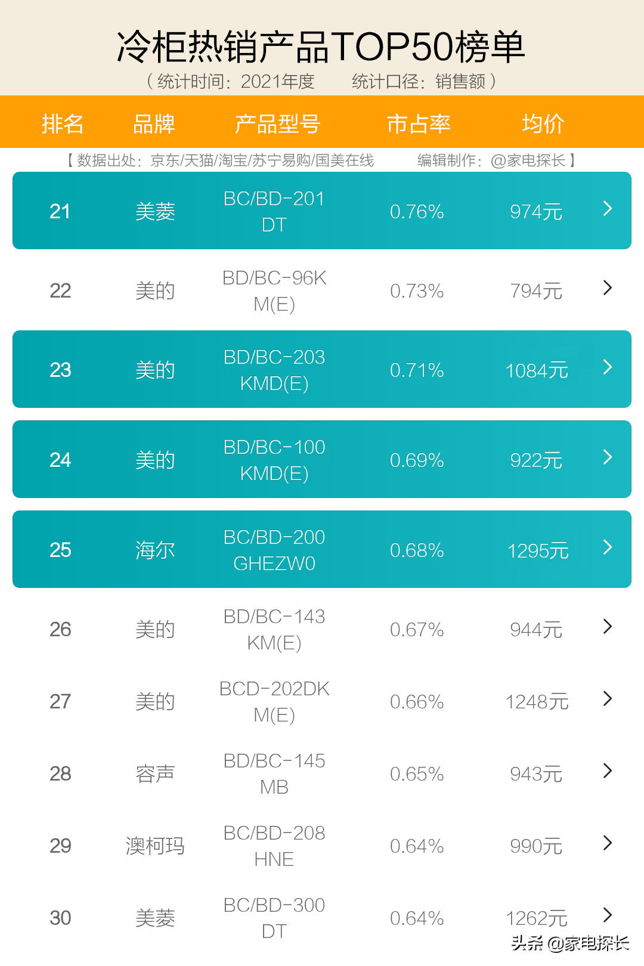
Task: Select the 市占率 column header
Action: click(x=419, y=123)
